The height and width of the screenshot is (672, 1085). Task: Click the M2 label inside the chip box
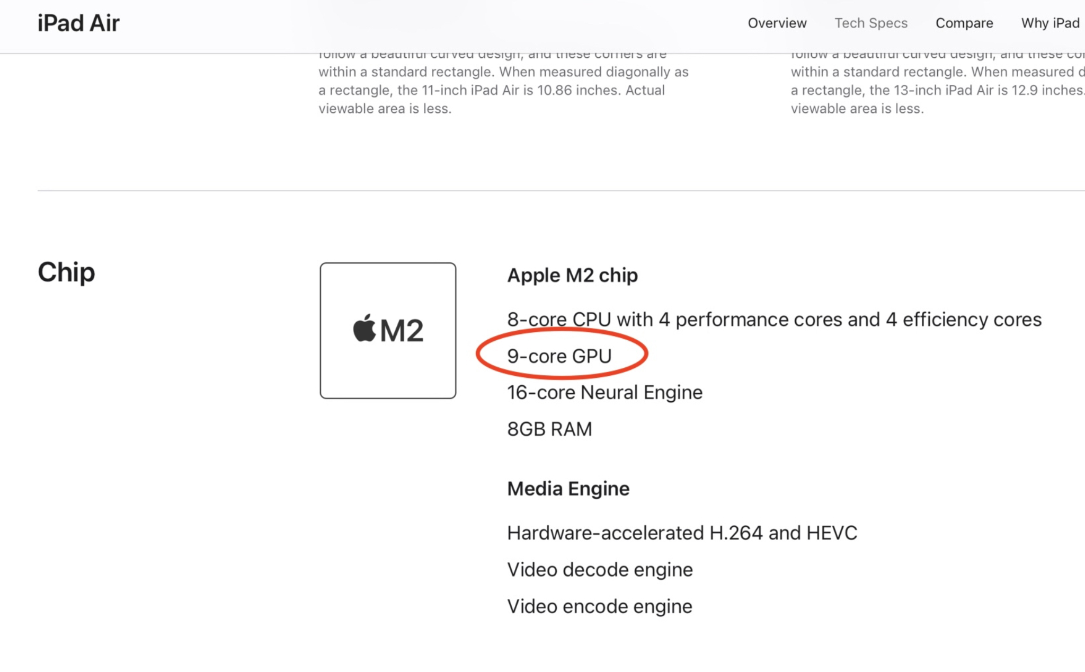(402, 331)
